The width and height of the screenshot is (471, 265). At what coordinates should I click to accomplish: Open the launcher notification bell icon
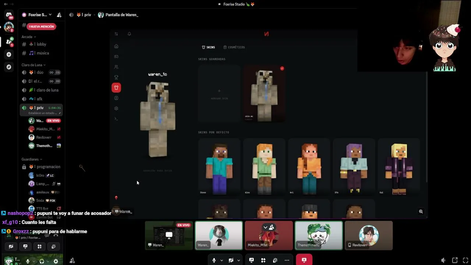129,34
